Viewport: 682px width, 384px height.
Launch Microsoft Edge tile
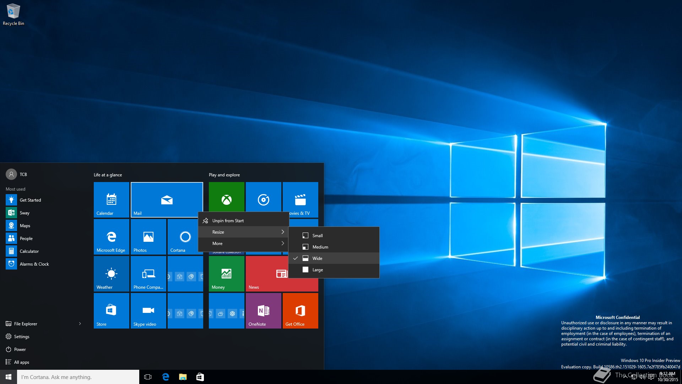coord(111,236)
